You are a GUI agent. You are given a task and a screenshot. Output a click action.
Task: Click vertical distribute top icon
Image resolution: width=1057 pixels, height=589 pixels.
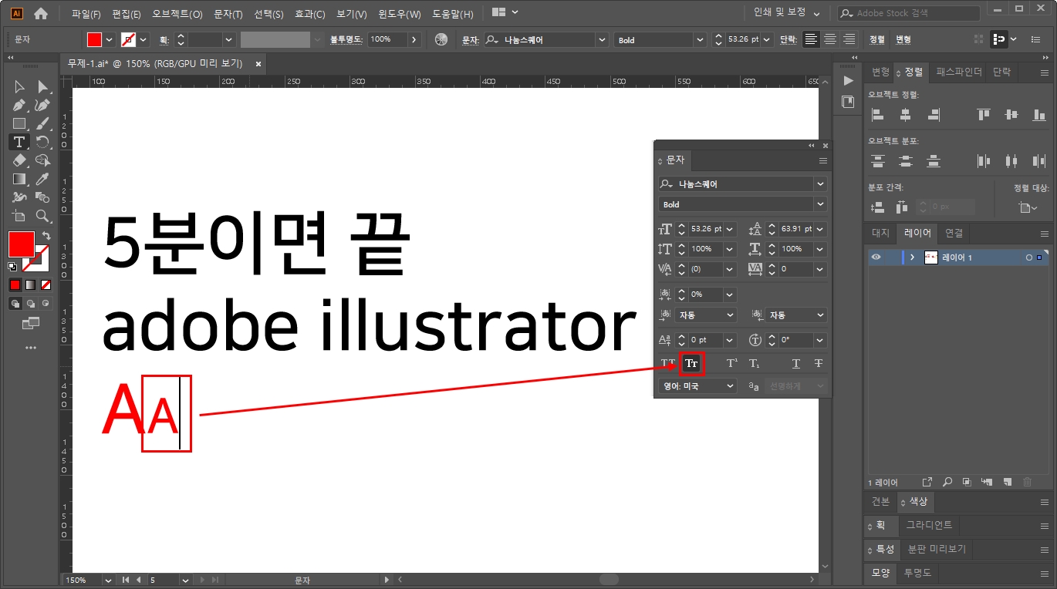877,161
